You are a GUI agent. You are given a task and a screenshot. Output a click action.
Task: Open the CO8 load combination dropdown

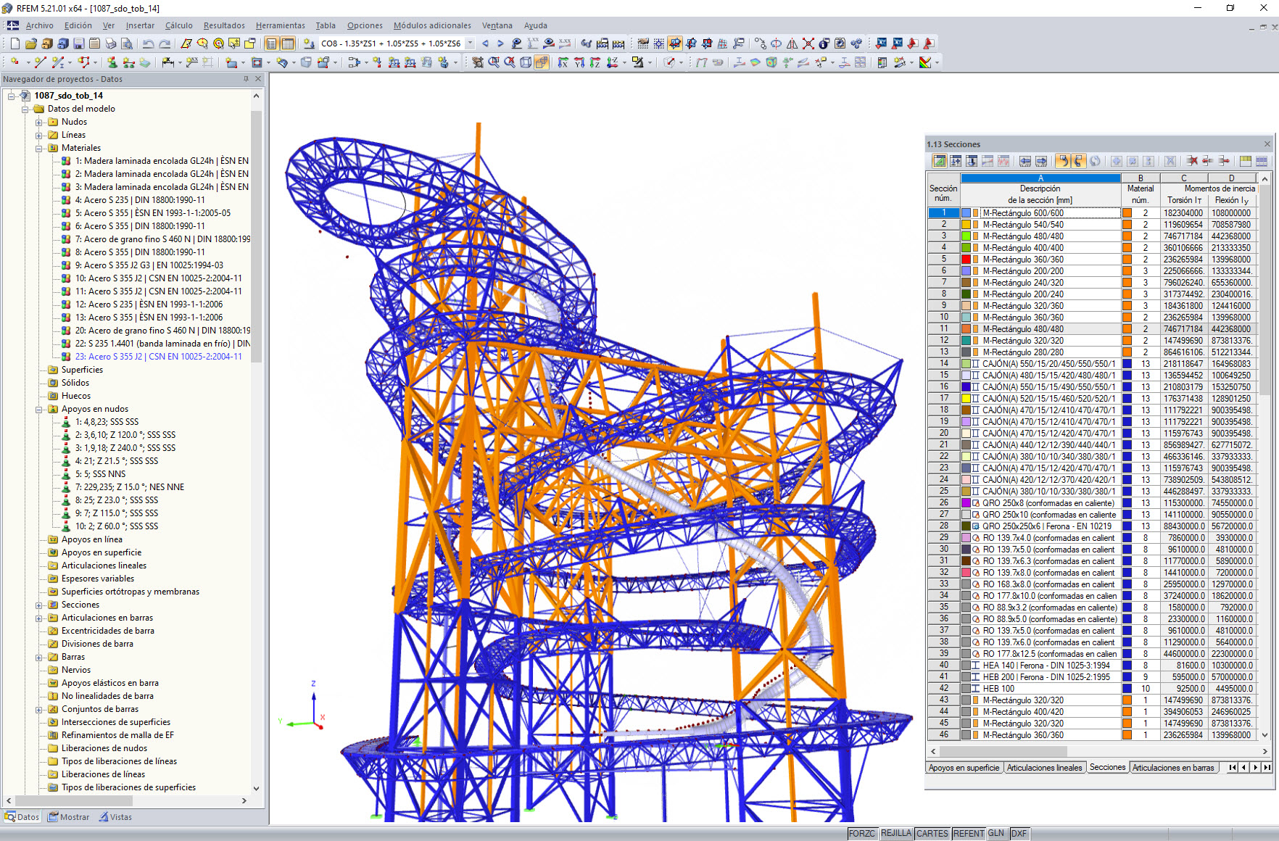(x=471, y=43)
